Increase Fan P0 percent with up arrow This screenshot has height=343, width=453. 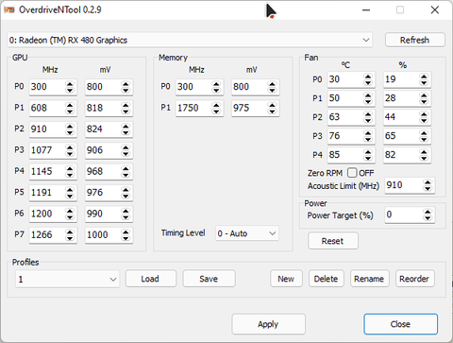point(424,77)
